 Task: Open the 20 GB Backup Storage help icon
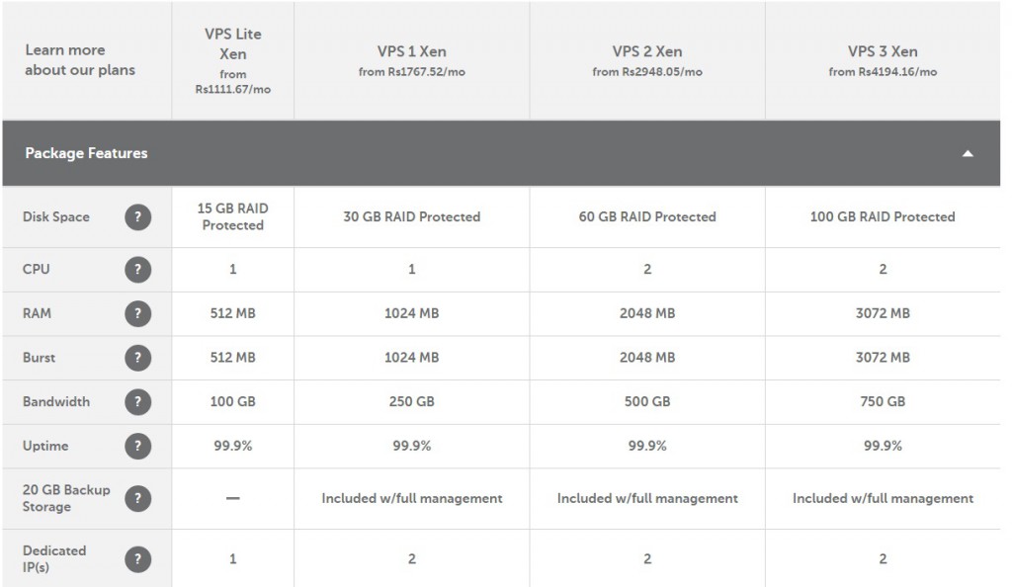[x=137, y=498]
